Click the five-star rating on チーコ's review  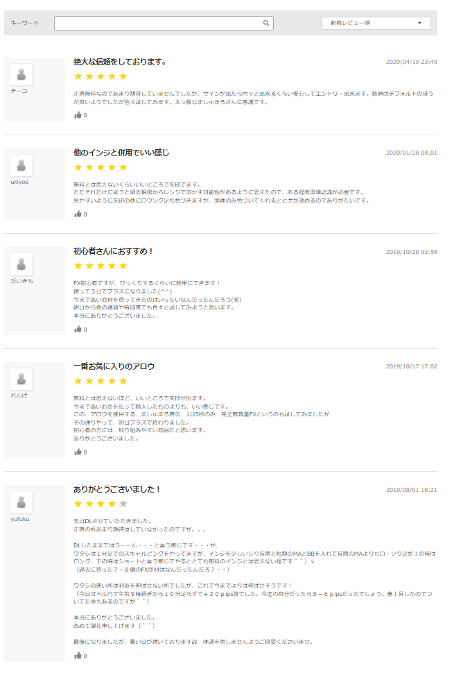click(100, 76)
